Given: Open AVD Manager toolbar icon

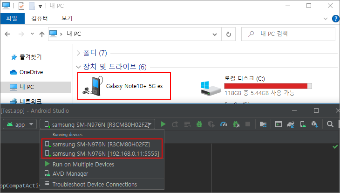Looking at the screenshot, I should [303, 124].
